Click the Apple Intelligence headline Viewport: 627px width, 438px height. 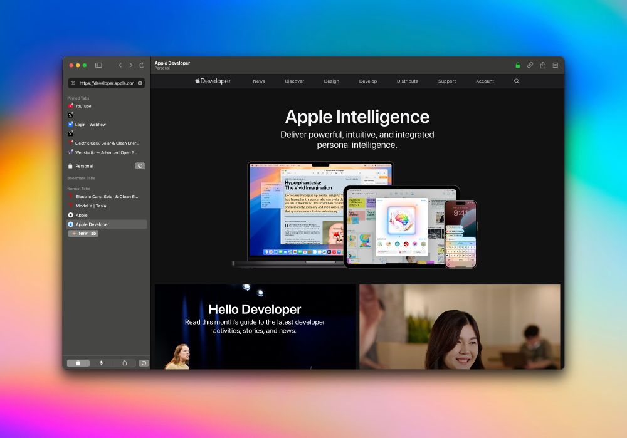click(357, 117)
